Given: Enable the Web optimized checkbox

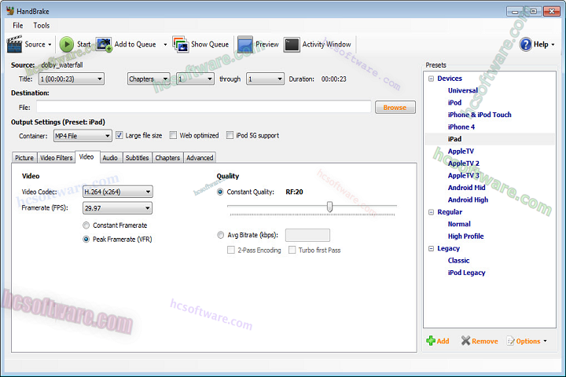Looking at the screenshot, I should pyautogui.click(x=173, y=135).
